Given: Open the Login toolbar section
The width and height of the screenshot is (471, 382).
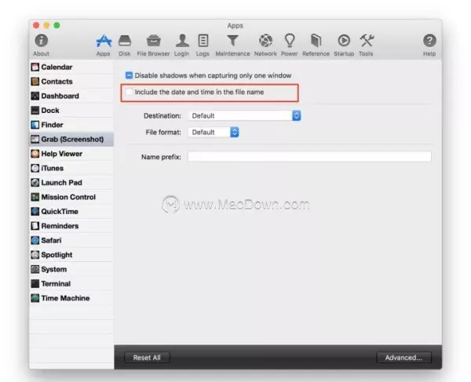Looking at the screenshot, I should coord(182,45).
